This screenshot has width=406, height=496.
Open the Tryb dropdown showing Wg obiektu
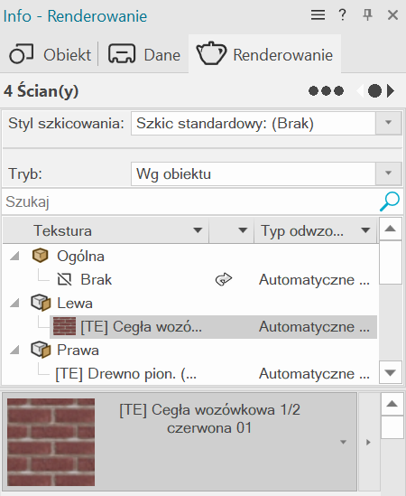point(389,173)
